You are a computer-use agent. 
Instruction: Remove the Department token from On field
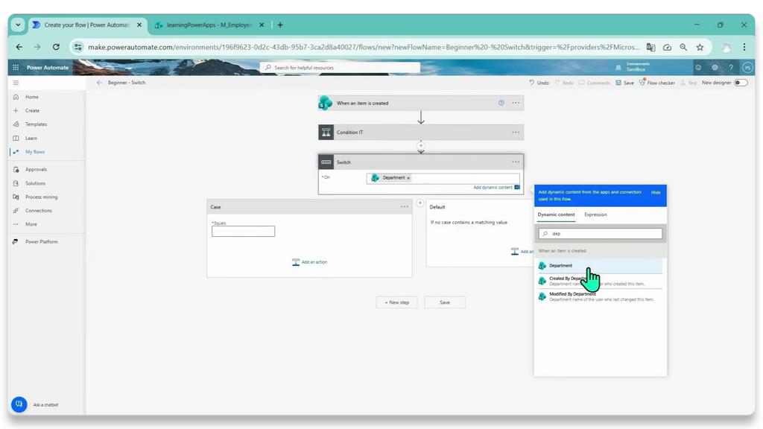tap(408, 178)
